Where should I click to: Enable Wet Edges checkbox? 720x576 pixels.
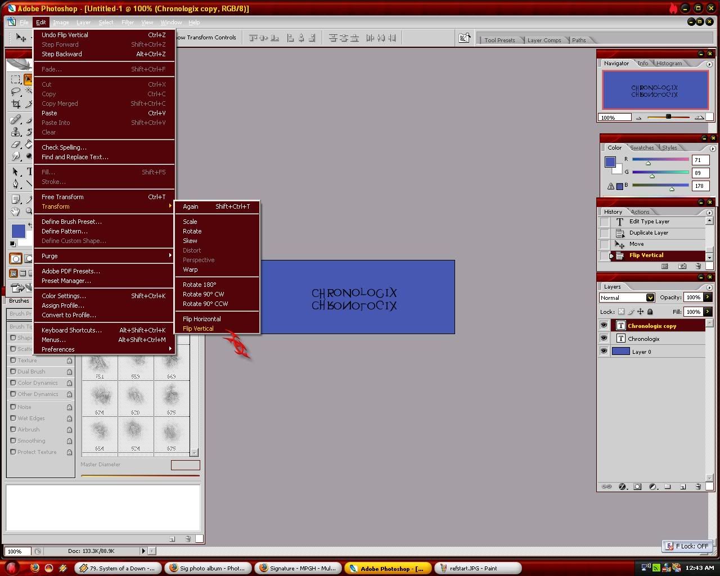(13, 418)
